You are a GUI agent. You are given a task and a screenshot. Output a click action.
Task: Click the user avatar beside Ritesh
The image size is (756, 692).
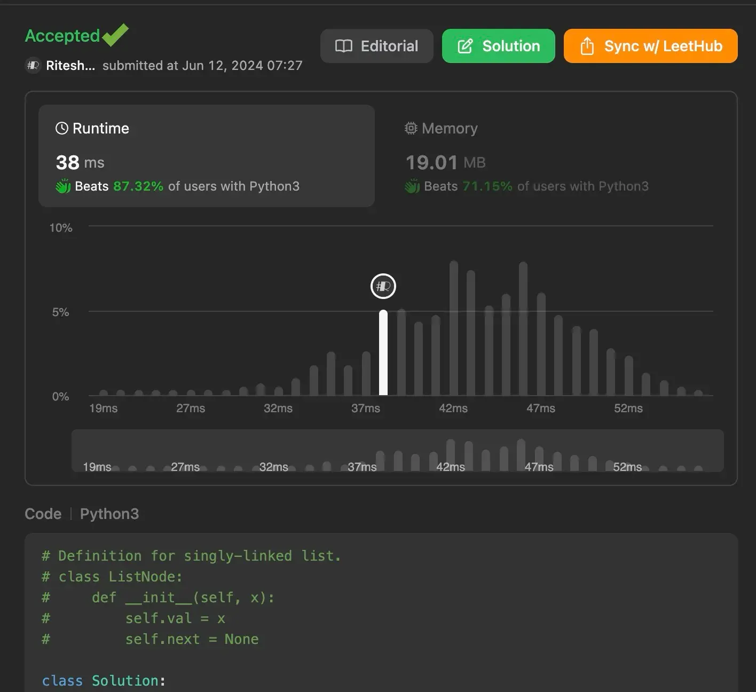33,66
